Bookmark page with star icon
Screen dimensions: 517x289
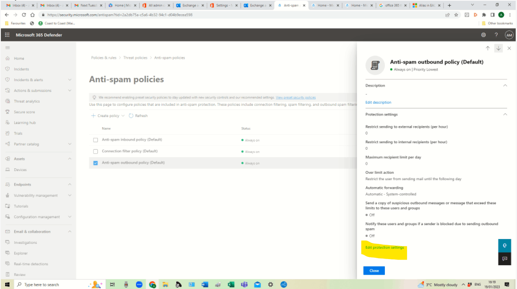456,15
